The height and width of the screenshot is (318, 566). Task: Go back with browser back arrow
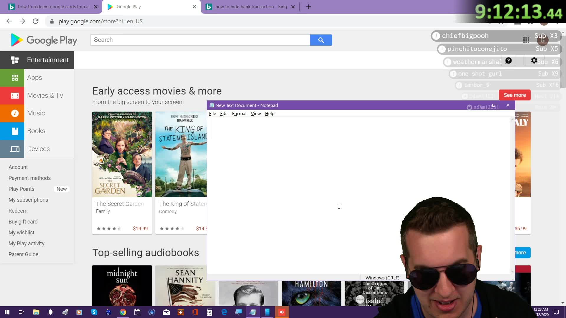click(x=9, y=21)
